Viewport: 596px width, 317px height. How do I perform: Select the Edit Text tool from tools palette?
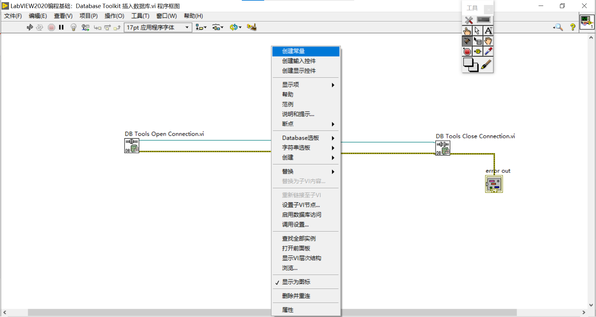[x=488, y=31]
